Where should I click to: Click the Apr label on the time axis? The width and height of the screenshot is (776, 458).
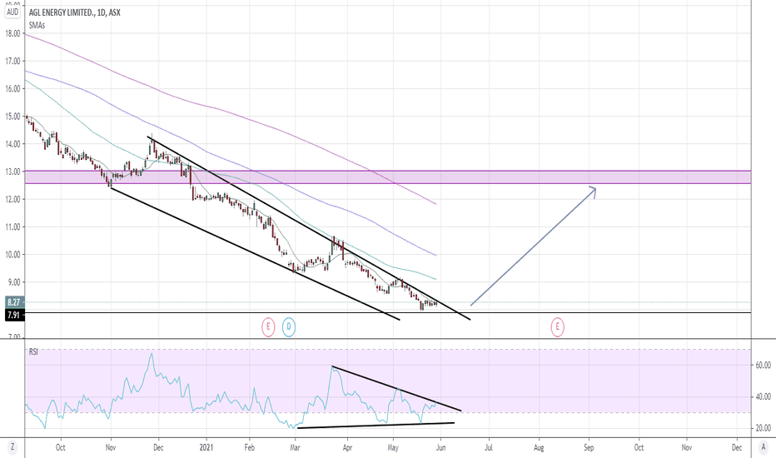(347, 448)
